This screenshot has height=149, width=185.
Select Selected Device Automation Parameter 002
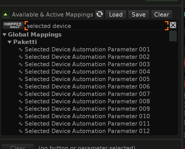[x=87, y=57]
